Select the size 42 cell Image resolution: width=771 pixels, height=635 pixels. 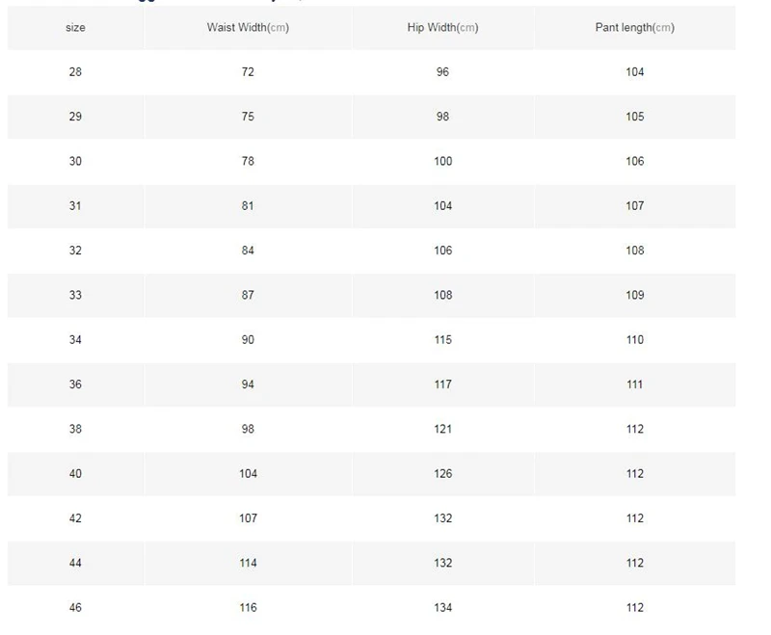pos(75,518)
